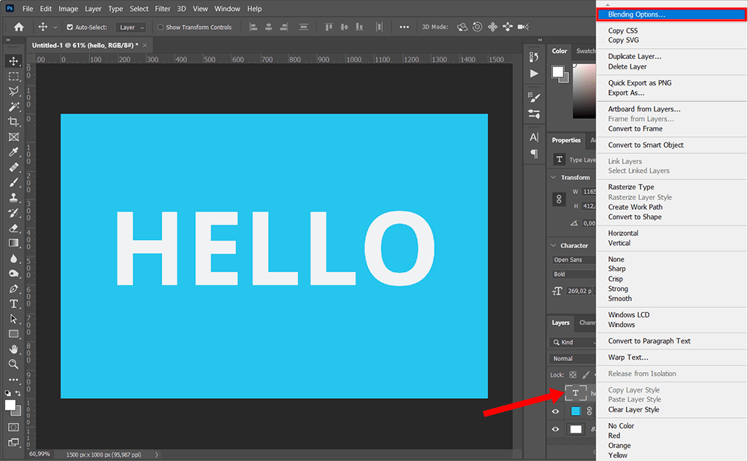Collapse the Transform section

click(554, 177)
